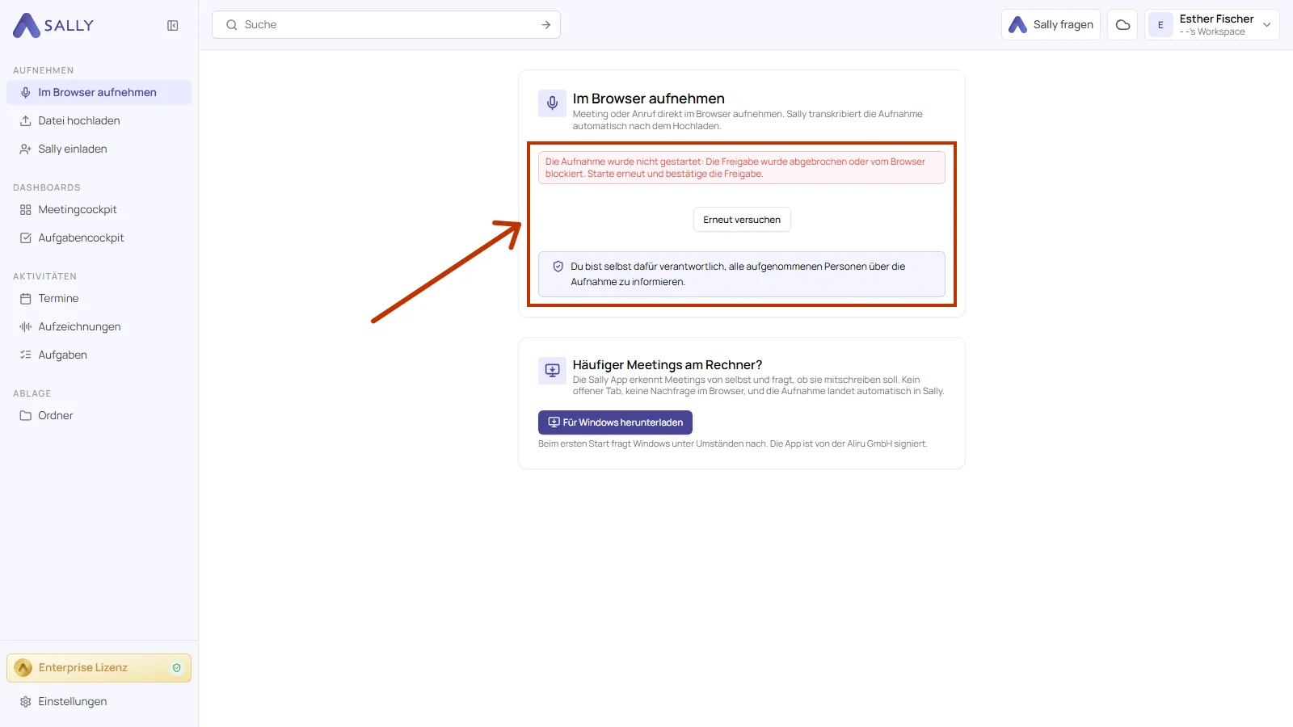Click the responsibility notice text
Viewport: 1293px width, 727px height.
(738, 274)
